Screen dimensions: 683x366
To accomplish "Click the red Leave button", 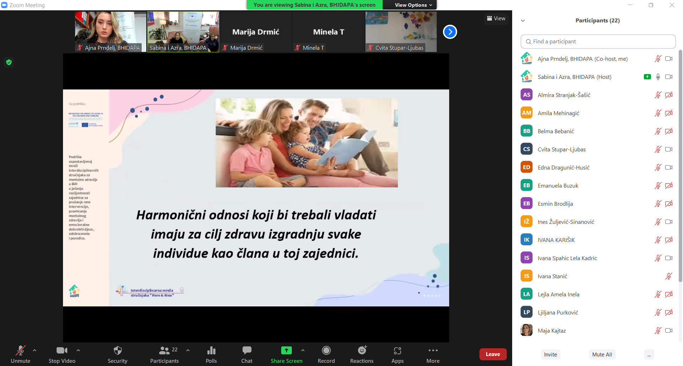I will point(493,354).
